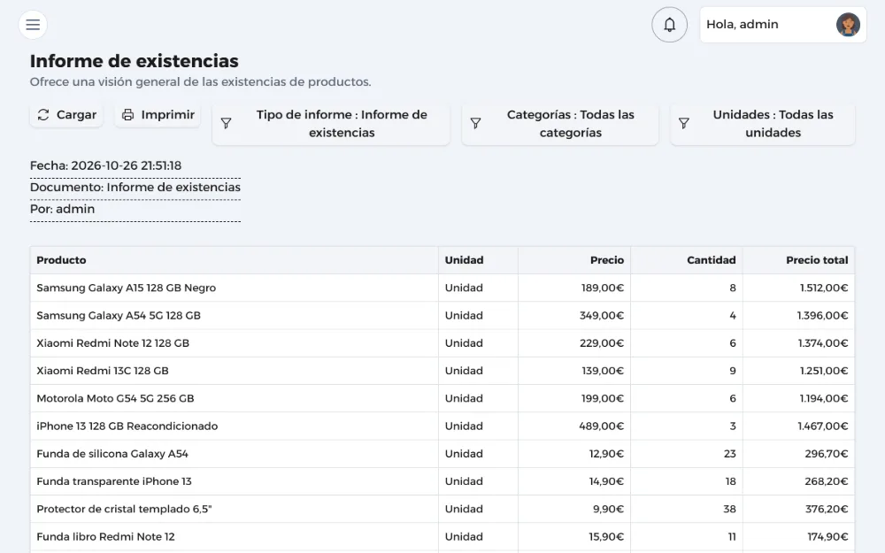Open the hamburger menu
Screen dimensions: 885x553
(33, 25)
